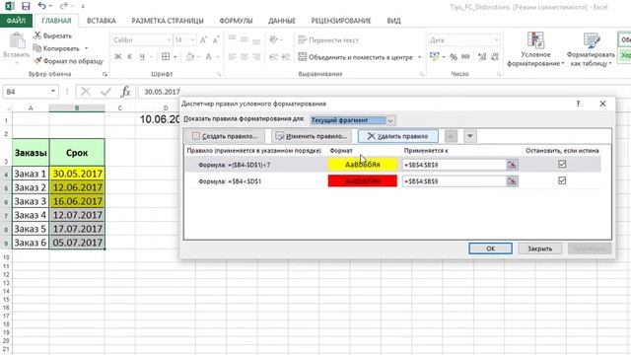Open Copy (Копировать) dropdown arrow
The height and width of the screenshot is (355, 631).
click(x=86, y=48)
